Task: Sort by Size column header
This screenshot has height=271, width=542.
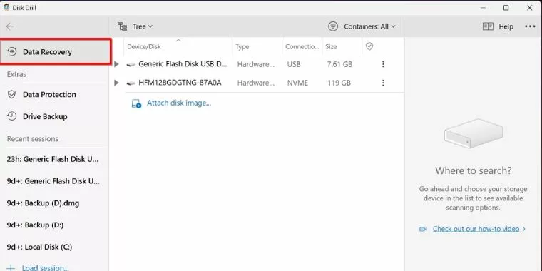Action: (x=342, y=46)
